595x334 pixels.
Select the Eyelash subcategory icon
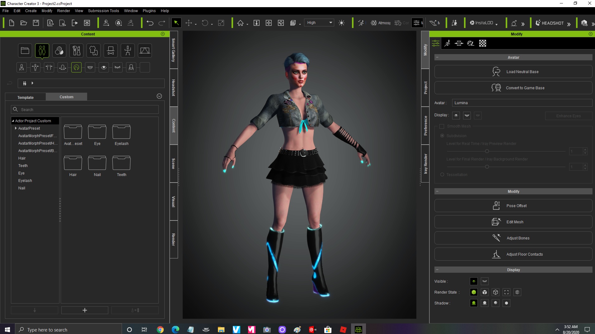[x=117, y=67]
